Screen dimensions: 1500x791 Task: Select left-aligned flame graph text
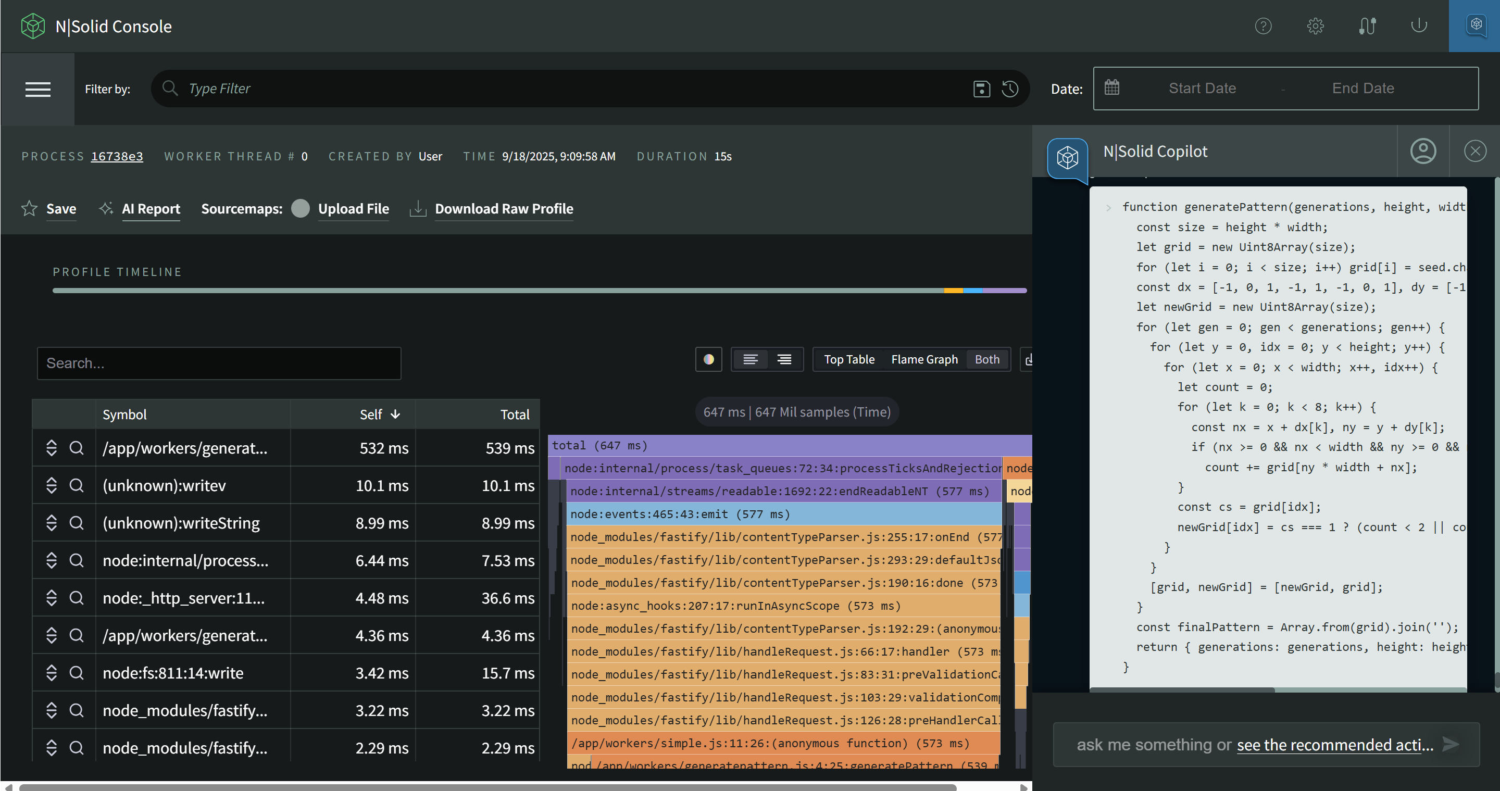(x=750, y=360)
